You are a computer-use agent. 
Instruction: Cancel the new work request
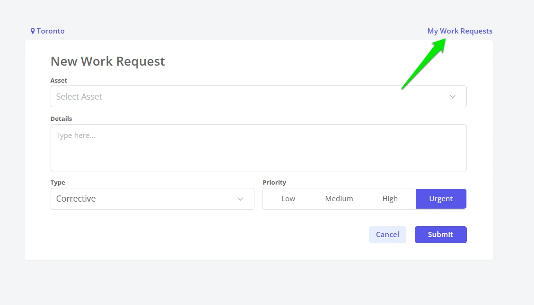click(387, 235)
